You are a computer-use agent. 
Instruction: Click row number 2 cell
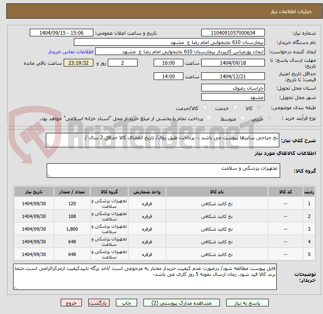click(309, 216)
